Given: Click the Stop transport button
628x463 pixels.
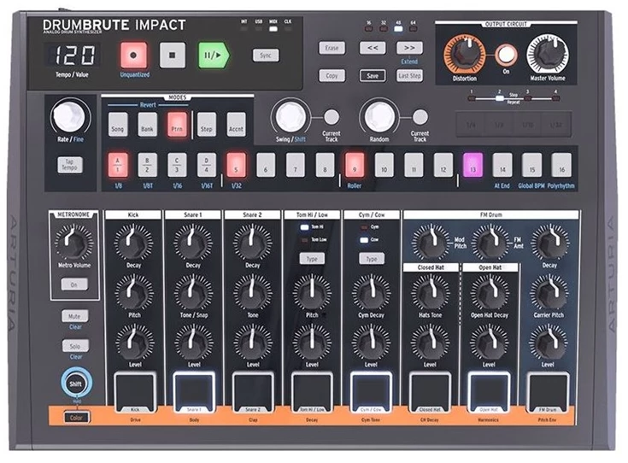Looking at the screenshot, I should (x=173, y=55).
